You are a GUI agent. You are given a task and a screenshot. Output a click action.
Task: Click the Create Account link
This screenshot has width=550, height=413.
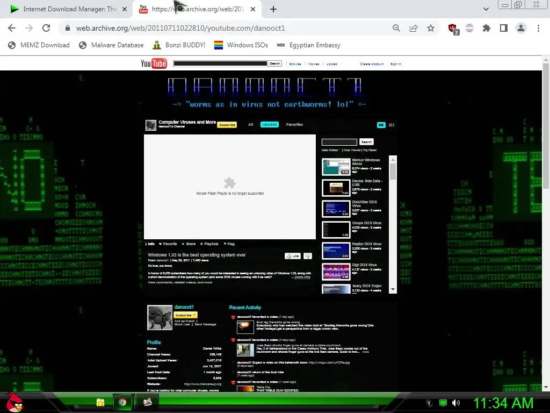coord(372,64)
